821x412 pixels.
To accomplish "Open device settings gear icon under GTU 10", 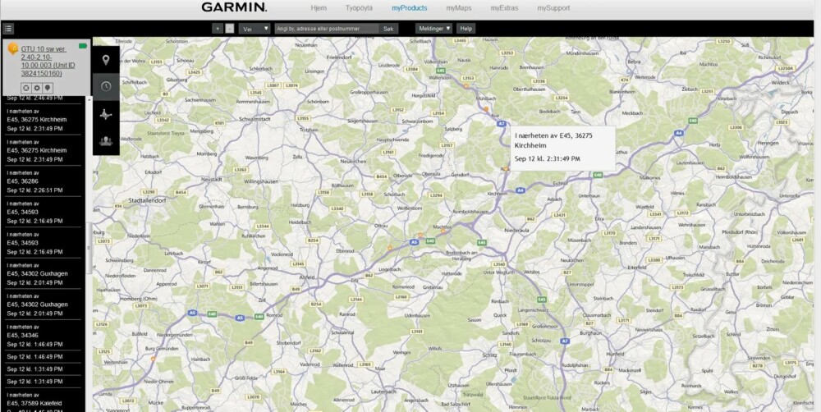I will [x=37, y=88].
